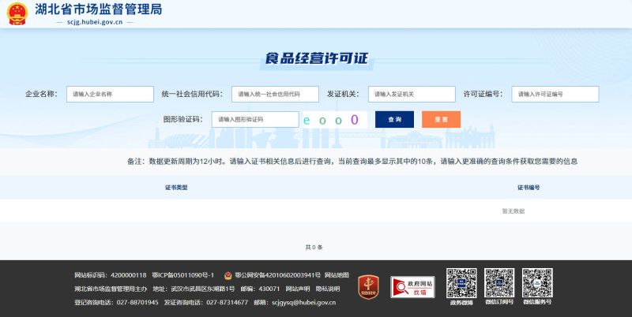
Task: Click the blue 查询 button
Action: [x=394, y=120]
